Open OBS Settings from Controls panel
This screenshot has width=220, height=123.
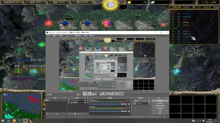coord(160,111)
